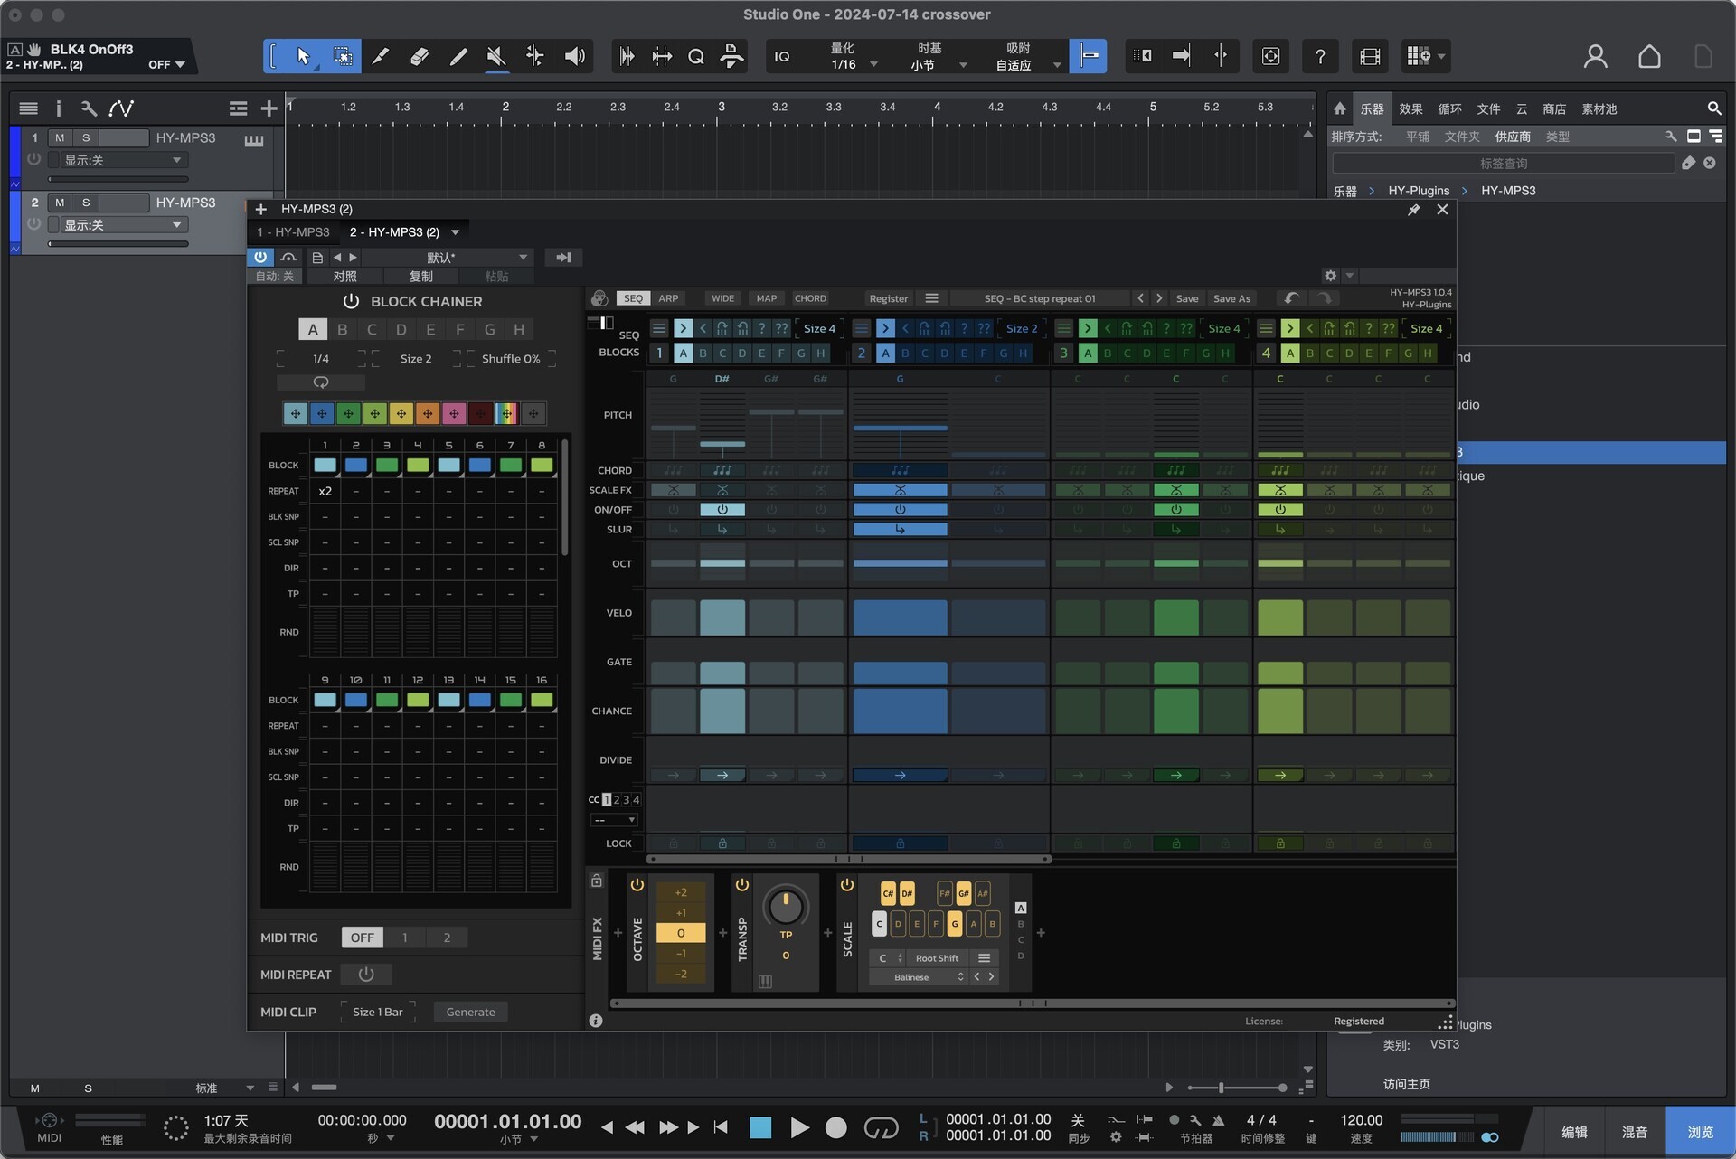Open the plugin settings gear icon
Viewport: 1736px width, 1159px height.
point(1330,276)
